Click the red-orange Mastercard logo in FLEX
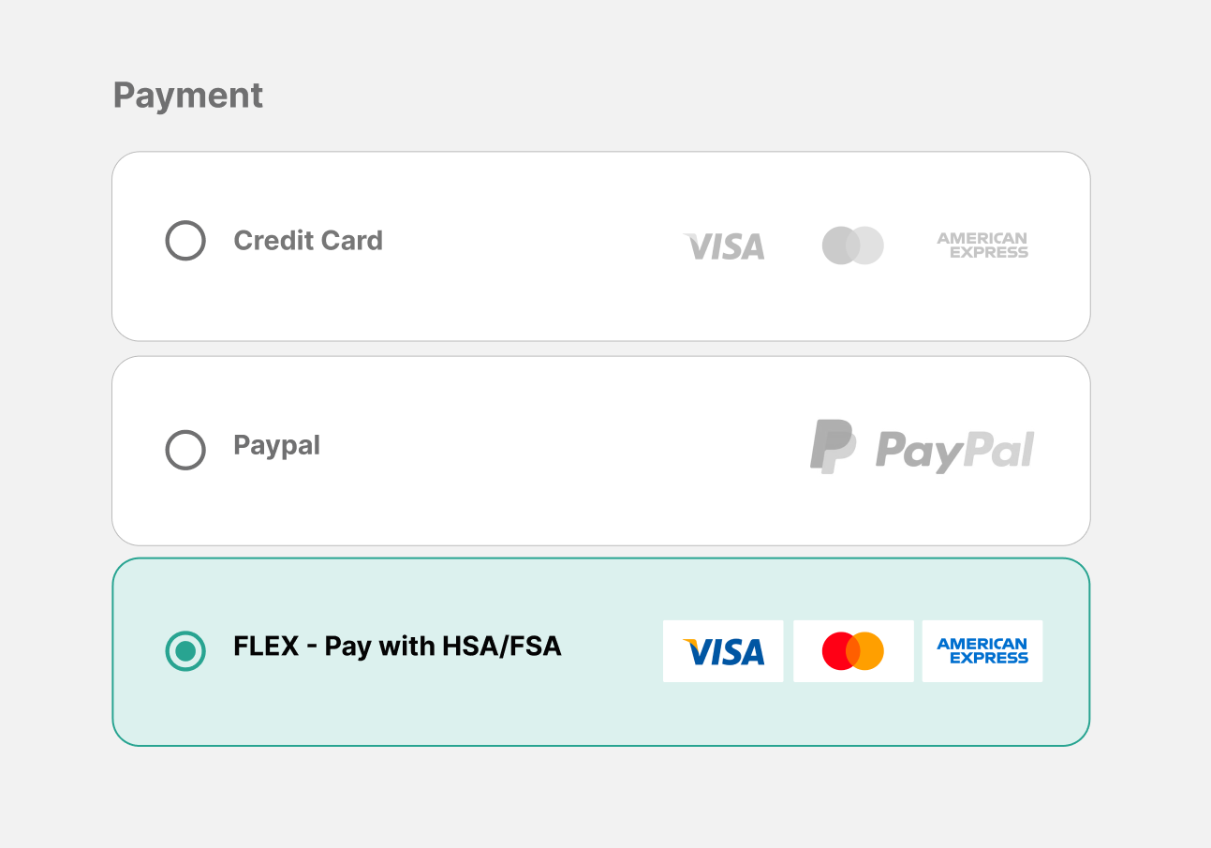 tap(852, 651)
